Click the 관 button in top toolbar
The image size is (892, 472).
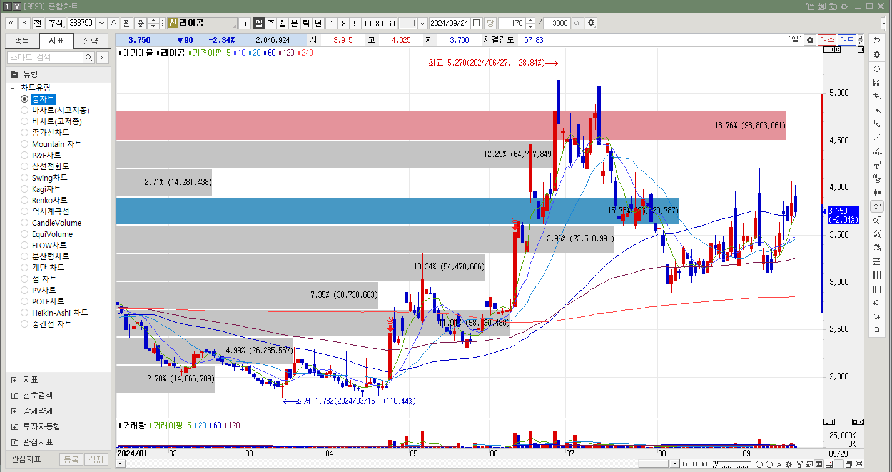127,23
